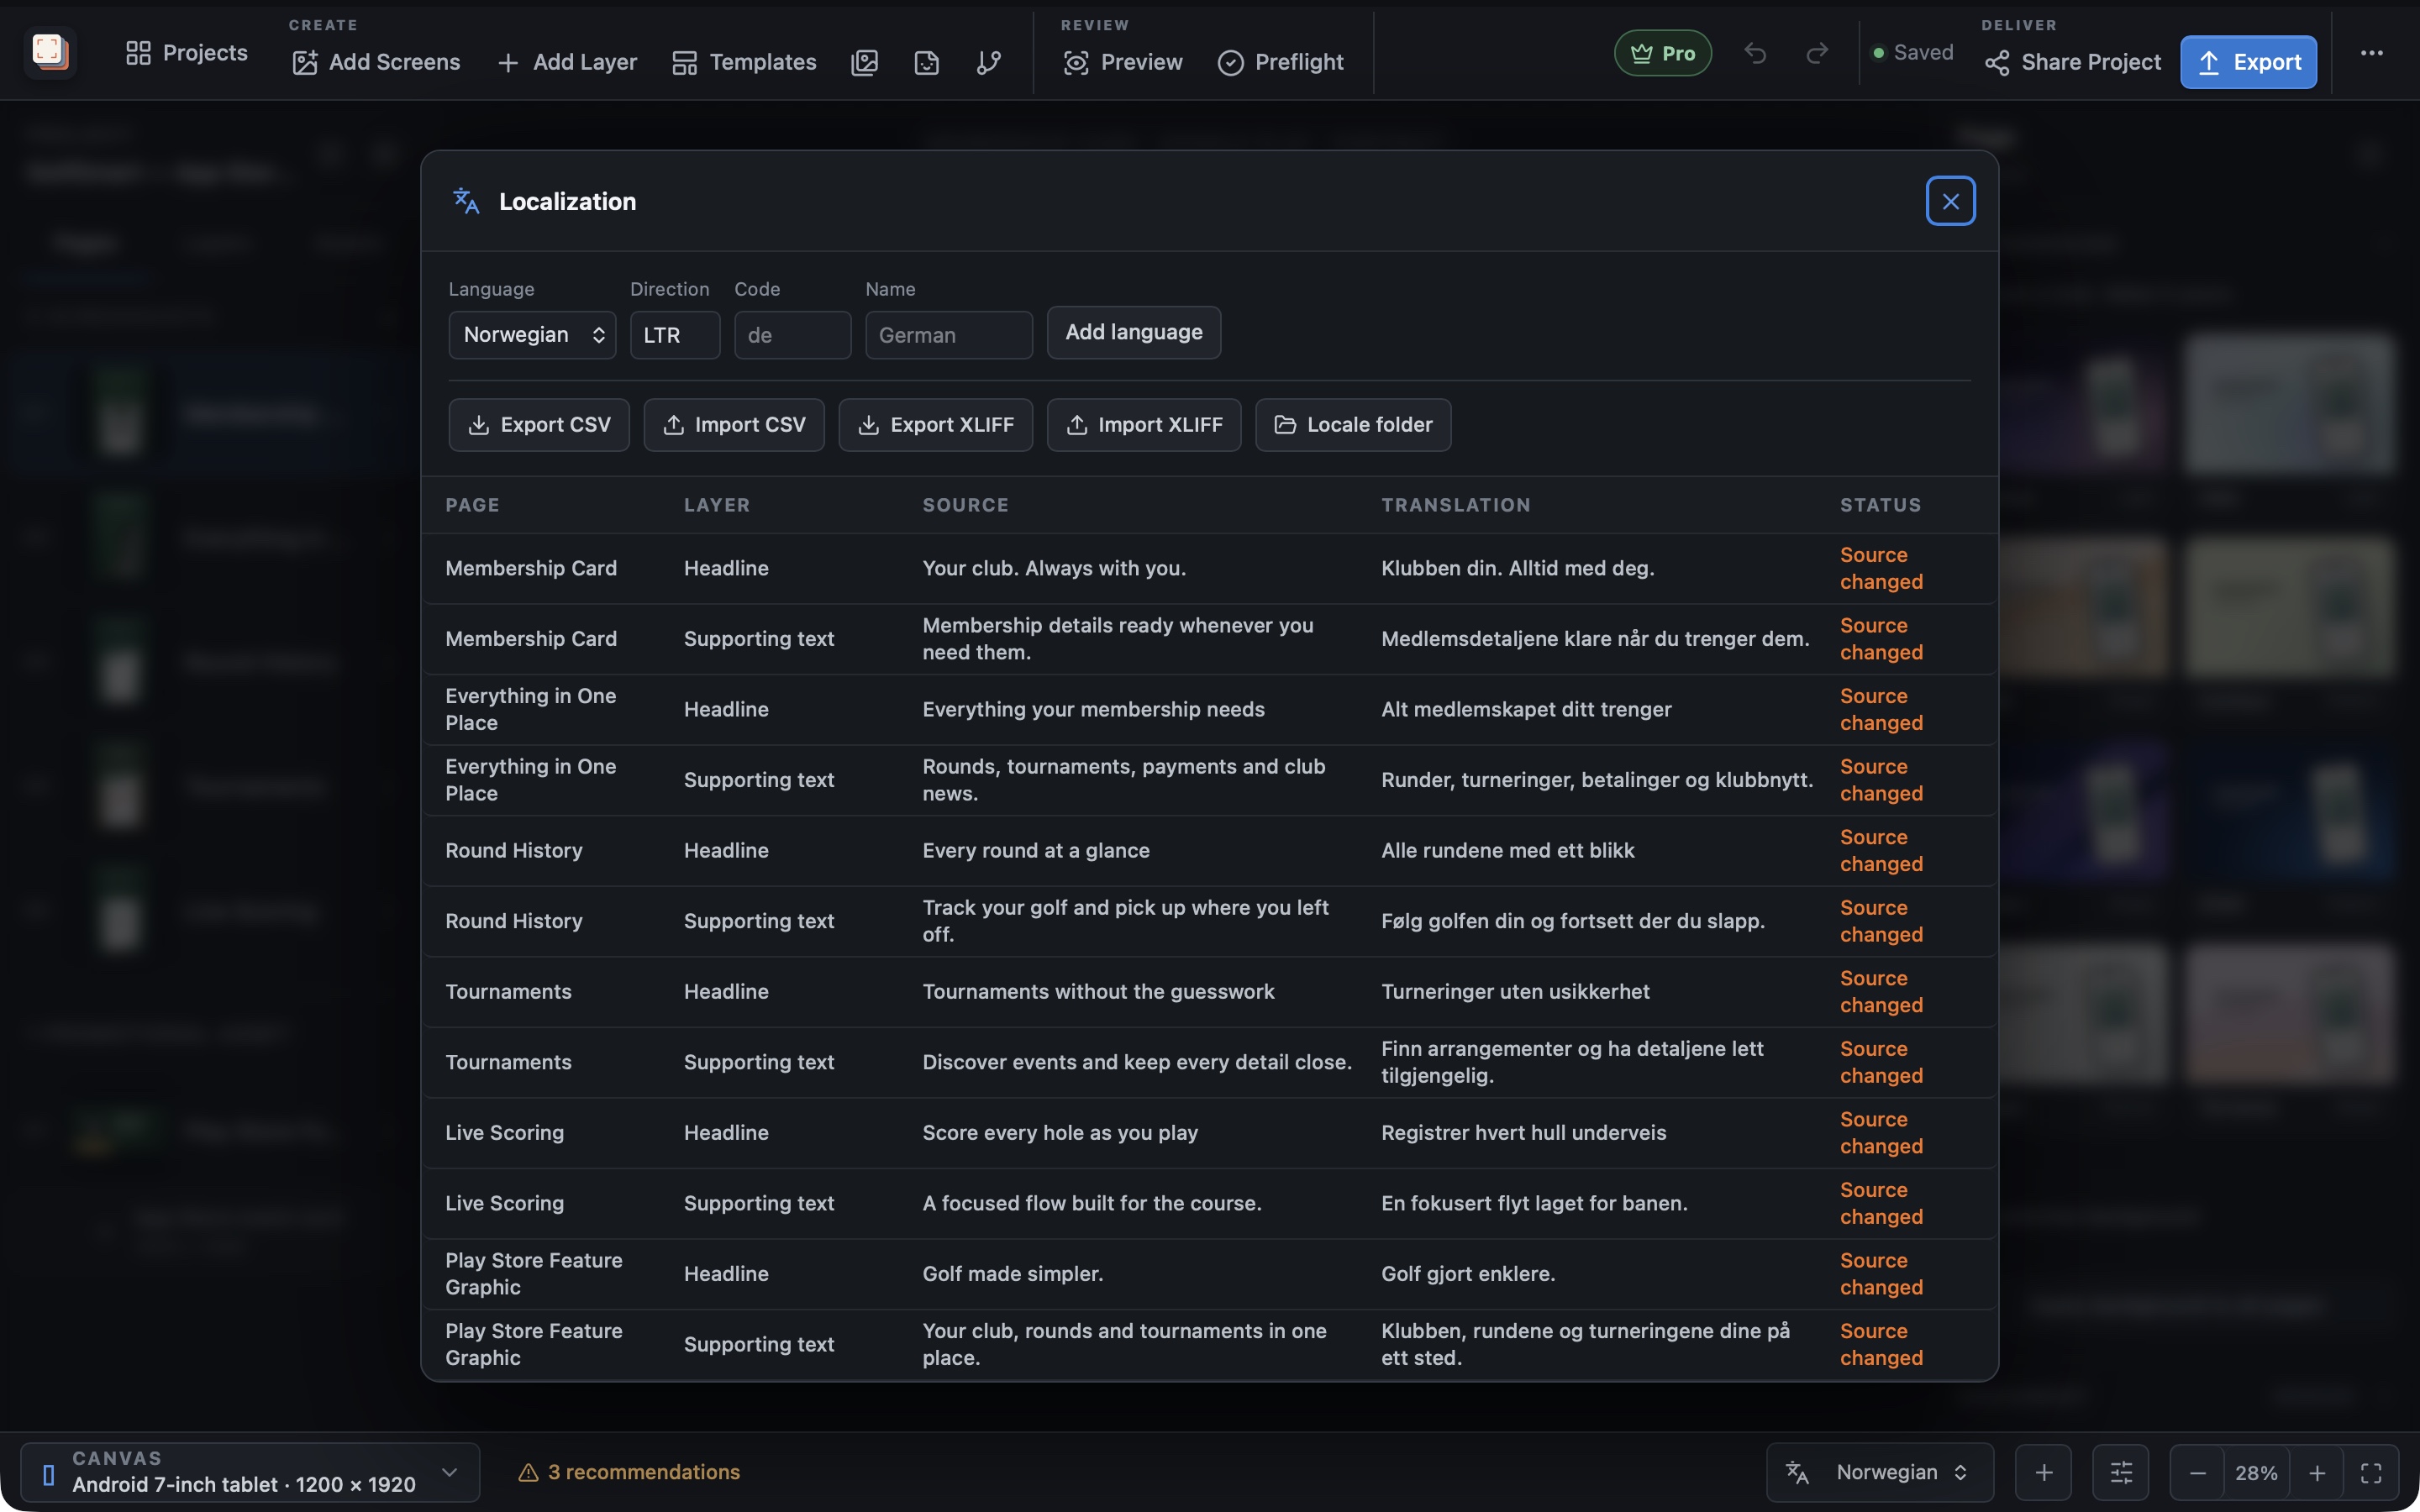The height and width of the screenshot is (1512, 2420).
Task: Click Add Screens in the toolbar
Action: pos(376,62)
